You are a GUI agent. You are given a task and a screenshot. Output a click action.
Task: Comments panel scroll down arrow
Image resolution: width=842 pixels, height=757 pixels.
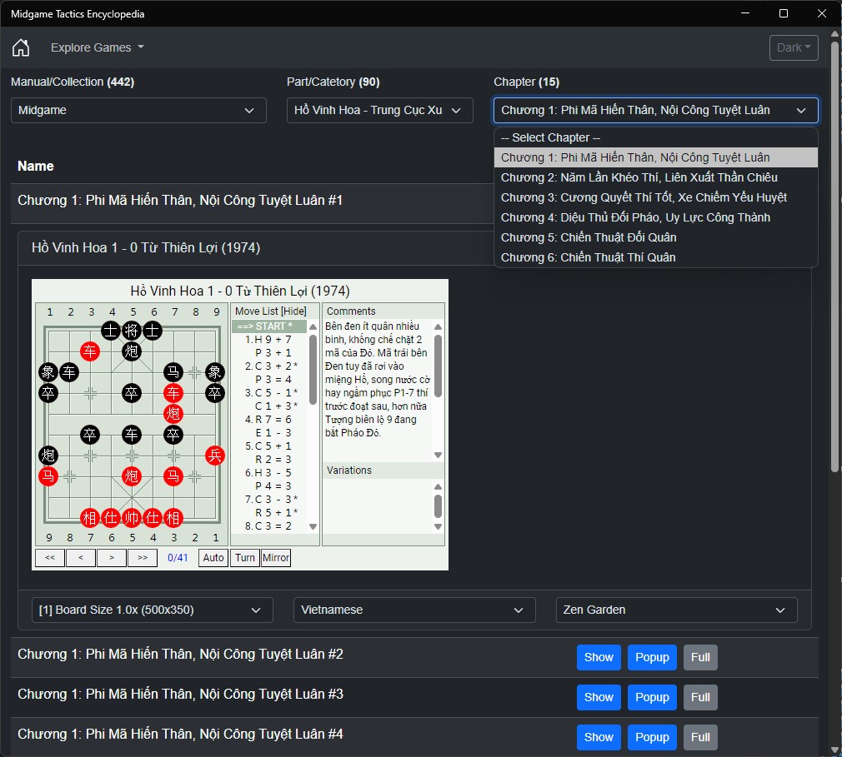[x=439, y=455]
